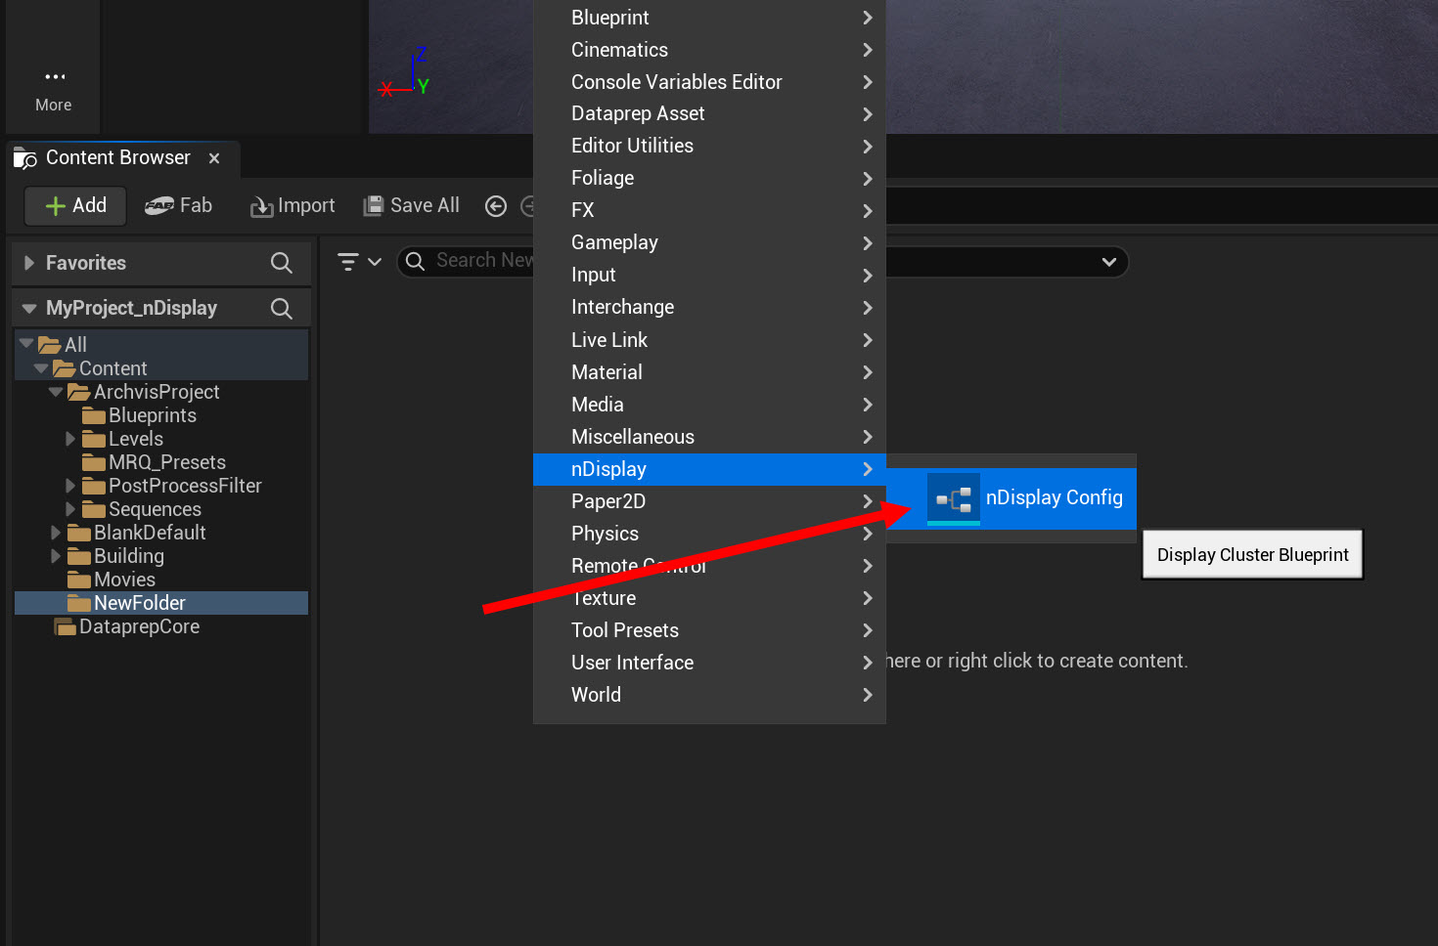Screen dimensions: 1438x946
Task: Close the Content Browser tab
Action: [x=214, y=158]
